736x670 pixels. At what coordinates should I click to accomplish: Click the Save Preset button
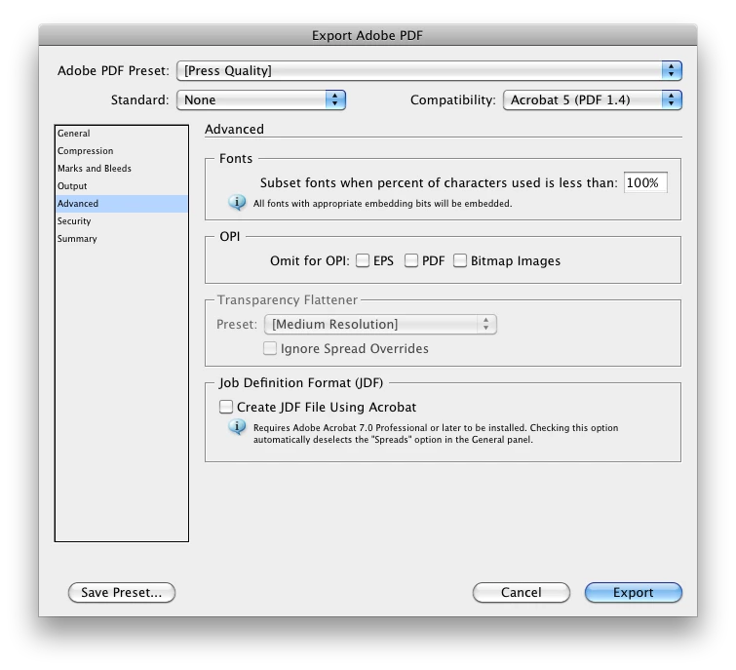pos(122,593)
